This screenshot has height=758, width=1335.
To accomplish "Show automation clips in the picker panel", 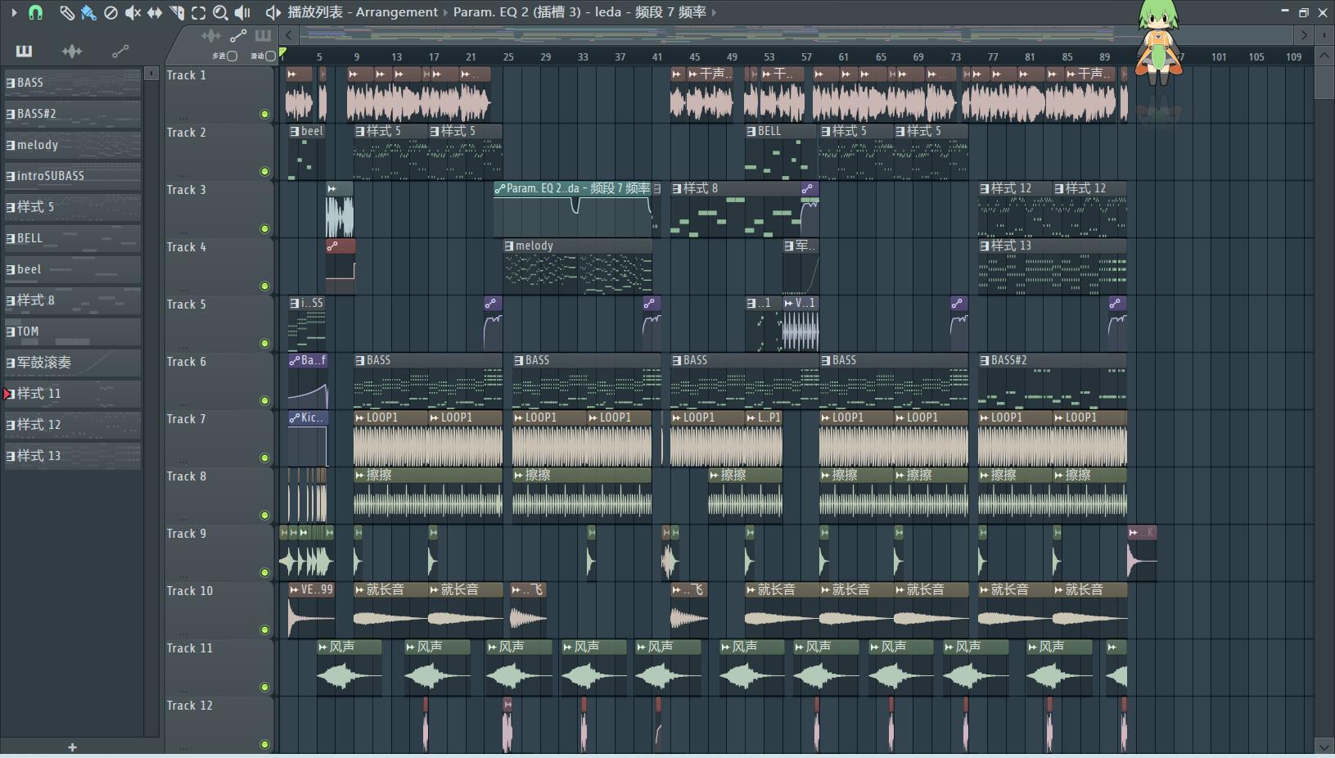I will [120, 52].
